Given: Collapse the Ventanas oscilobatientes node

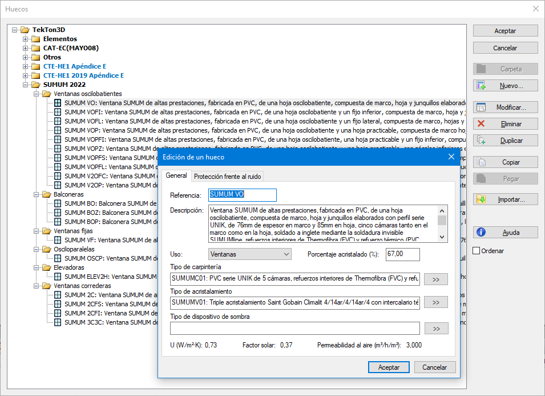Looking at the screenshot, I should click(36, 94).
